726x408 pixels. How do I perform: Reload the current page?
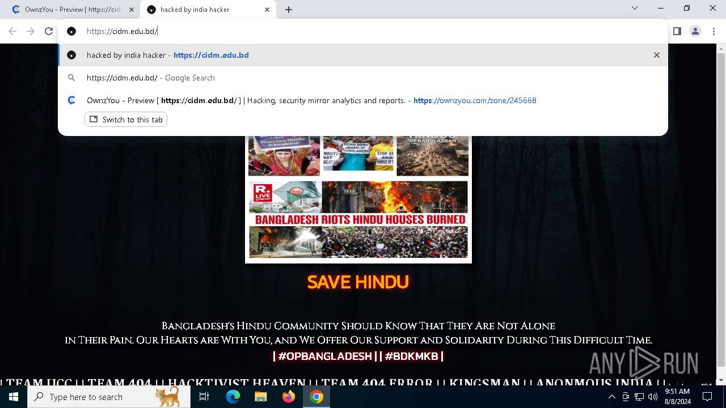(x=49, y=31)
